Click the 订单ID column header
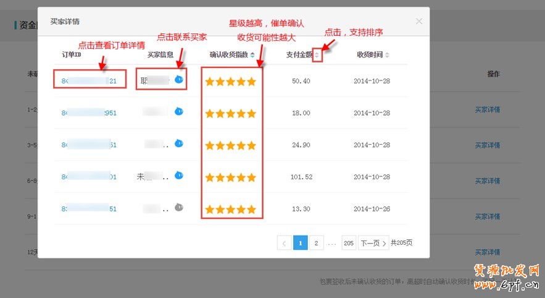This screenshot has height=298, width=545. point(71,54)
